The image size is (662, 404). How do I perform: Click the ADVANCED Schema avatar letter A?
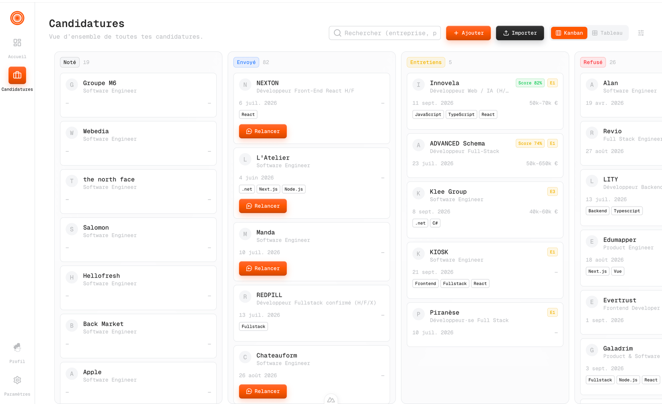pyautogui.click(x=418, y=145)
